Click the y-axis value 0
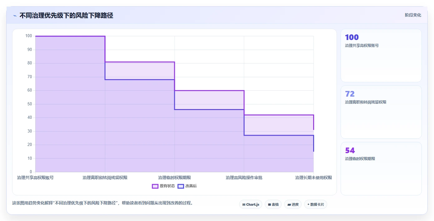Viewport: 434px width, 221px height. point(31,172)
